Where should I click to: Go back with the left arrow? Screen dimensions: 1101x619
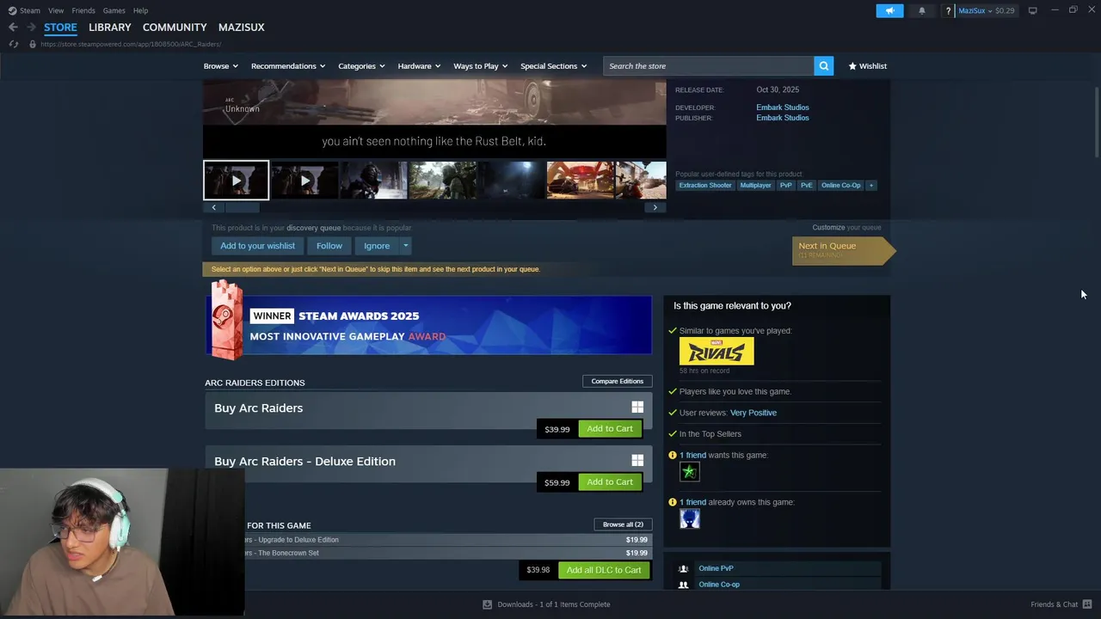tap(13, 28)
